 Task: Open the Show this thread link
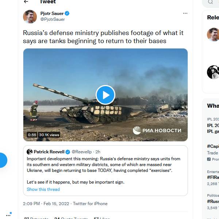(43, 189)
